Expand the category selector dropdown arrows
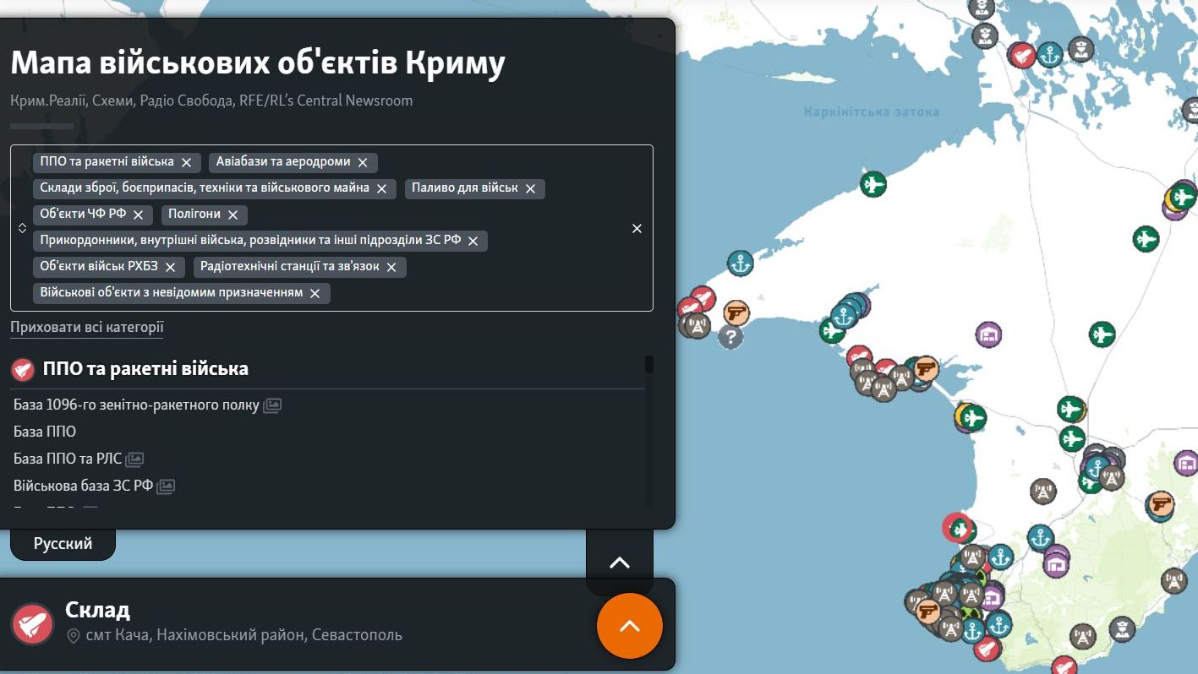The height and width of the screenshot is (674, 1198). tap(23, 228)
